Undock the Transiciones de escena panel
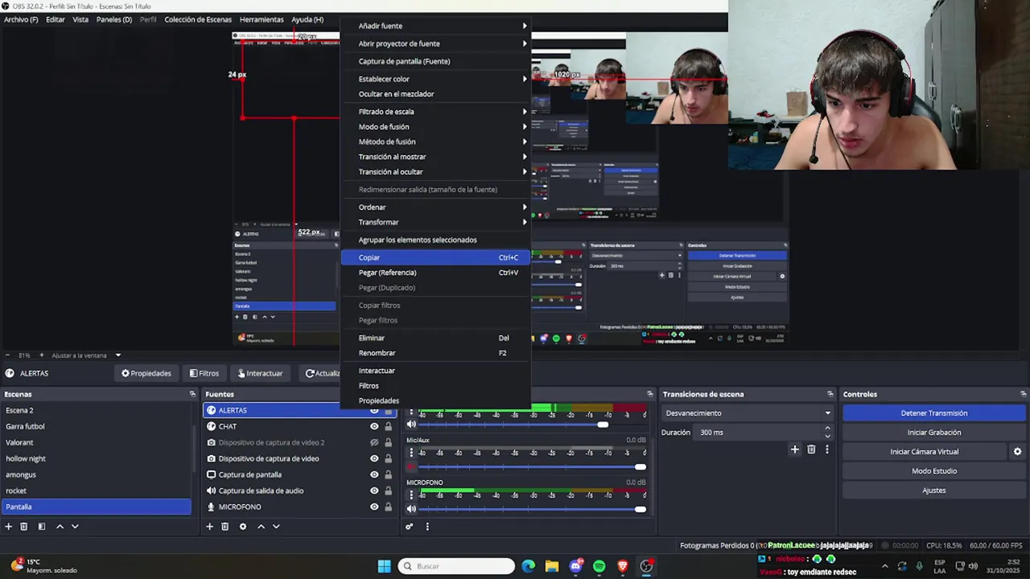This screenshot has width=1030, height=579. [830, 394]
